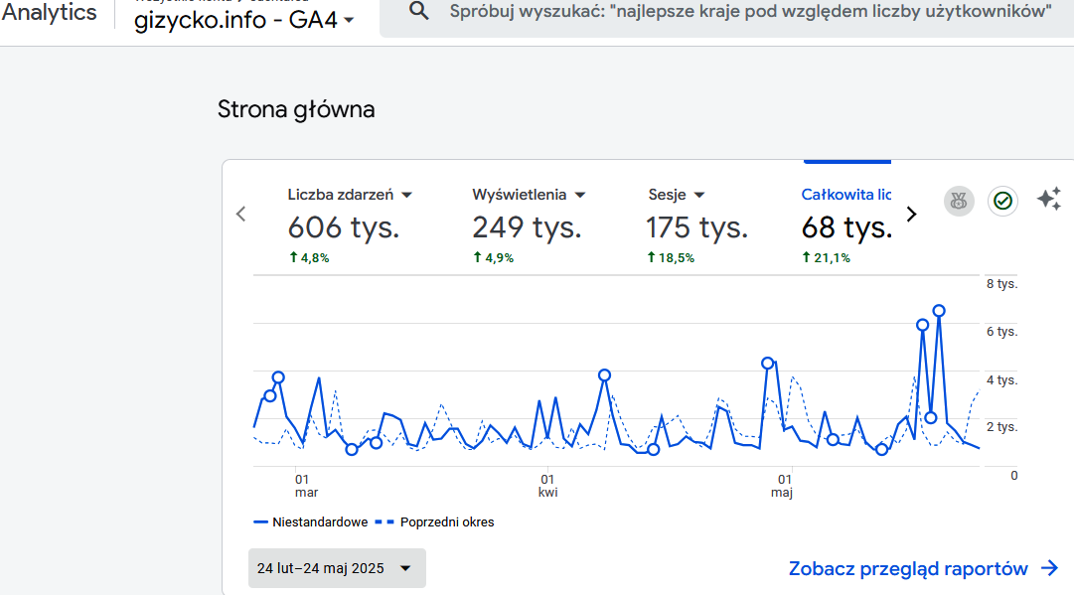
Task: Show next metrics with the right chevron
Action: [x=912, y=214]
